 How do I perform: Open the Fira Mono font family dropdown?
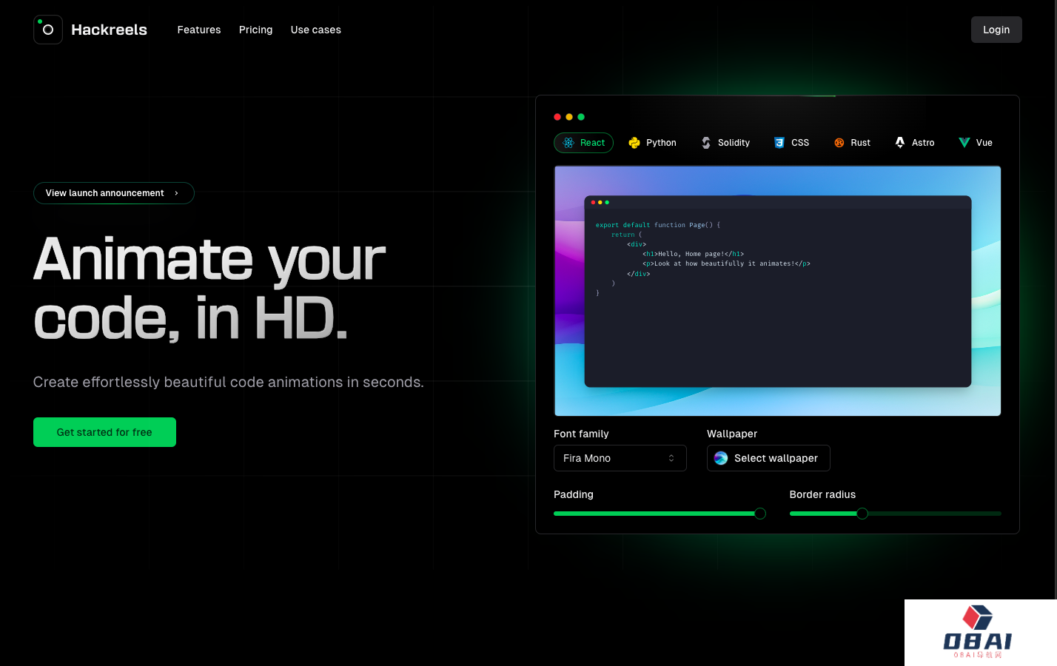[x=620, y=458]
